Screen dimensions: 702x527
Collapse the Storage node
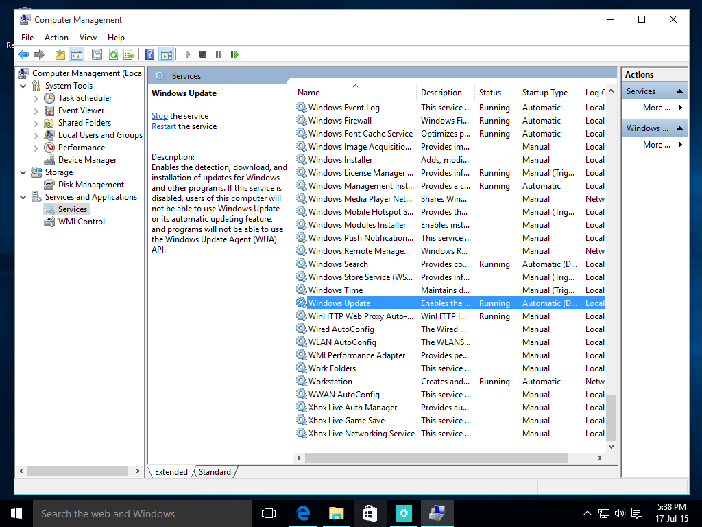click(x=23, y=172)
